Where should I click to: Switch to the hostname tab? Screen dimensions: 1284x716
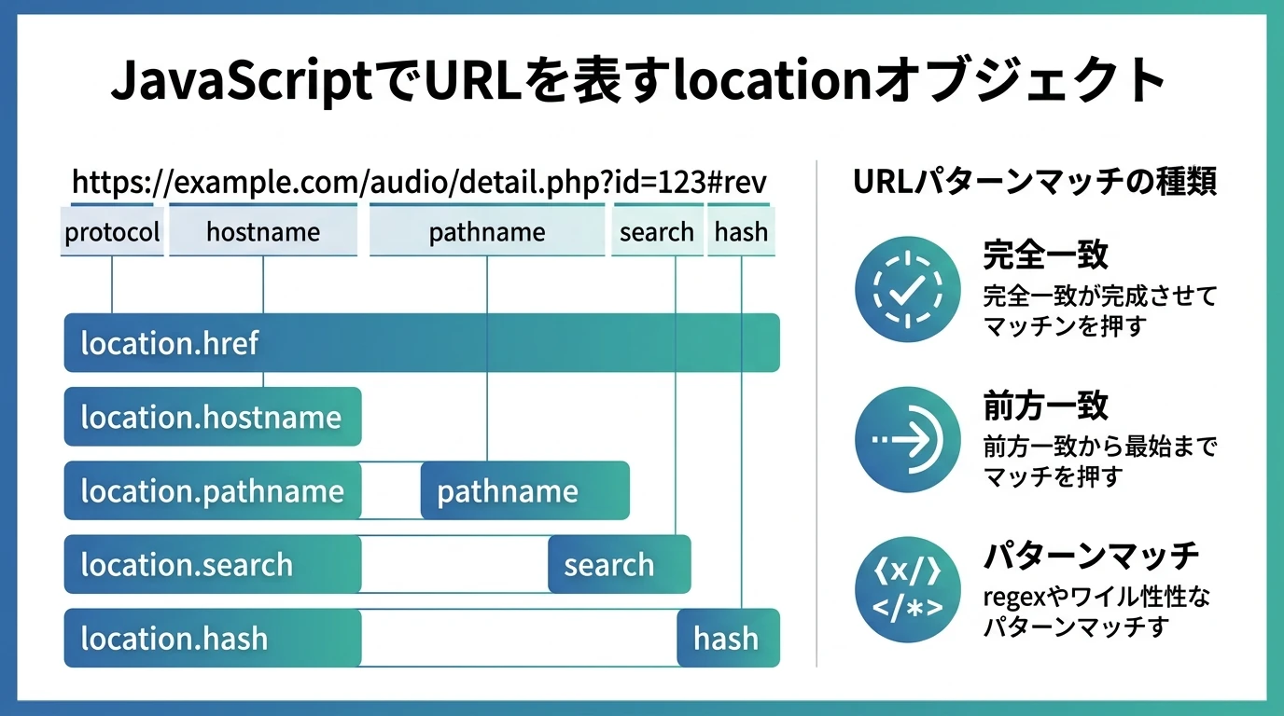262,231
